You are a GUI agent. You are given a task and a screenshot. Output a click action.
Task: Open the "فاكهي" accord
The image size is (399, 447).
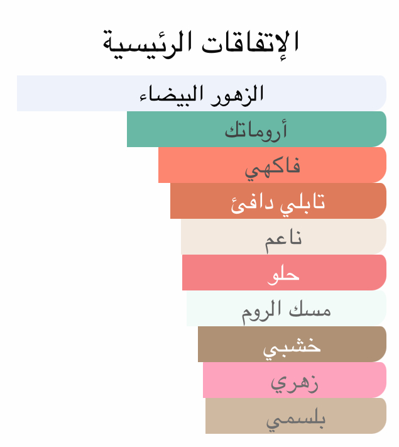click(x=272, y=165)
